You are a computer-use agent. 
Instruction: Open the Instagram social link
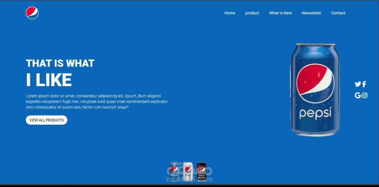pyautogui.click(x=365, y=95)
